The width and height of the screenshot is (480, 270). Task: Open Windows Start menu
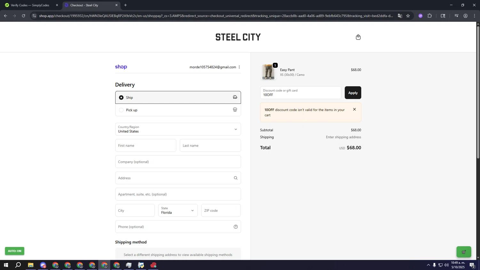pyautogui.click(x=6, y=265)
